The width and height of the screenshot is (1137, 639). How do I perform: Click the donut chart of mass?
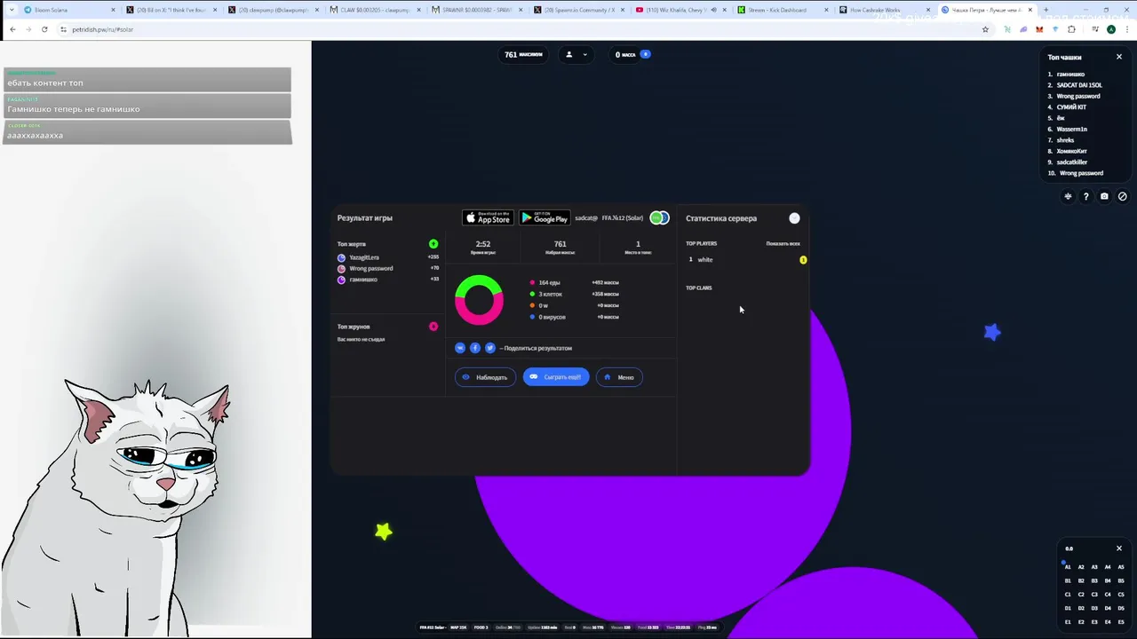[479, 300]
